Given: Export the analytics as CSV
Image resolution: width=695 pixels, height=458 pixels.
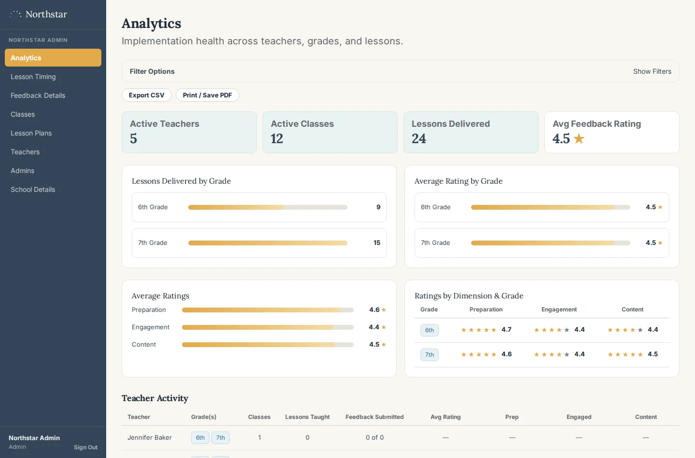Looking at the screenshot, I should point(147,95).
